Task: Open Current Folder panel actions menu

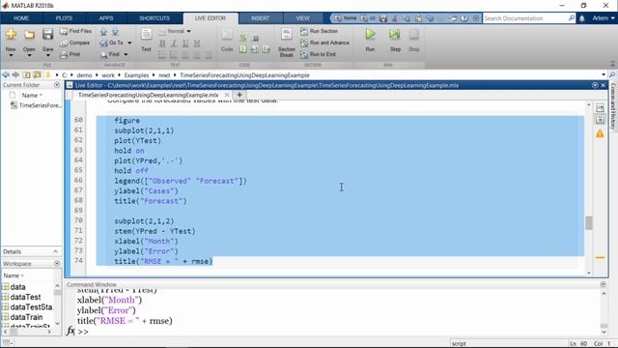Action: point(57,85)
